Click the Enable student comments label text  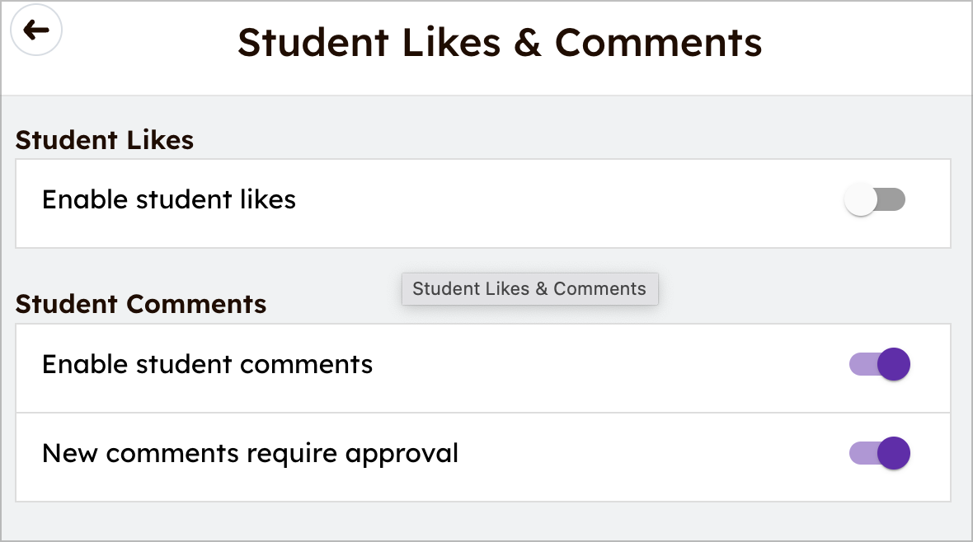207,364
